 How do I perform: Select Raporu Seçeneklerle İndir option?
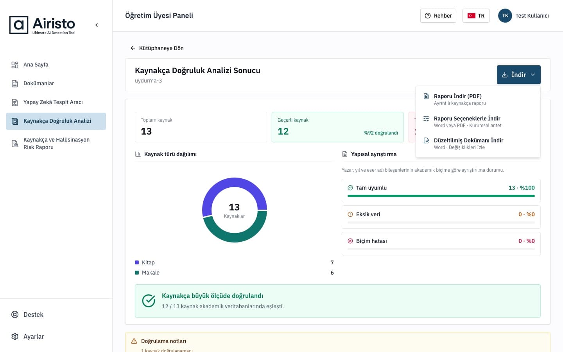pyautogui.click(x=478, y=122)
